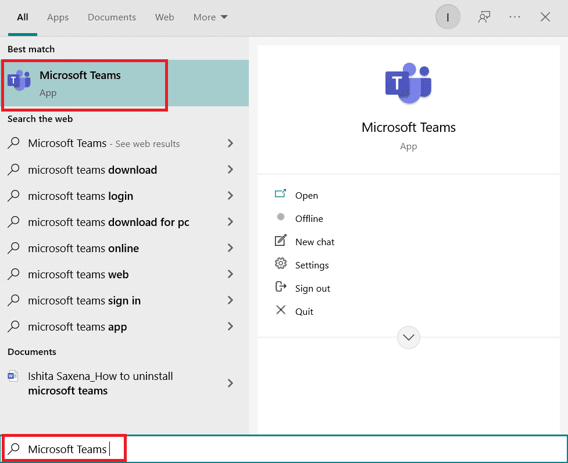Switch to the Documents tab
568x463 pixels.
(x=112, y=17)
